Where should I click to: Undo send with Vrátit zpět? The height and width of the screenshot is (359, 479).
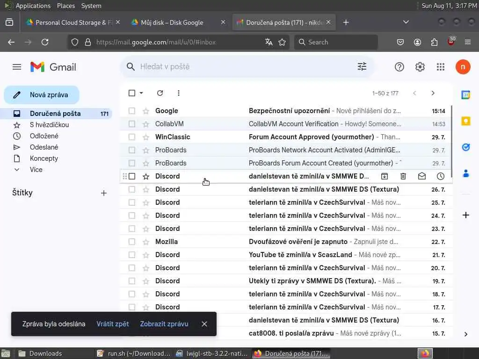click(113, 324)
